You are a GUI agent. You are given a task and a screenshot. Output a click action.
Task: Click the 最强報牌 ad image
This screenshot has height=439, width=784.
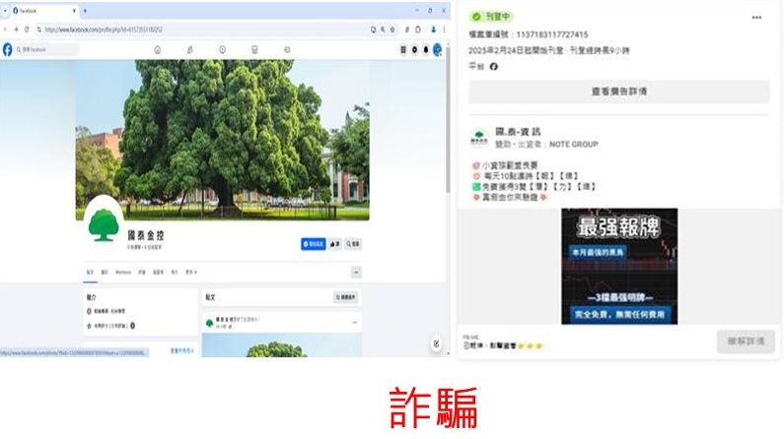[x=619, y=267]
